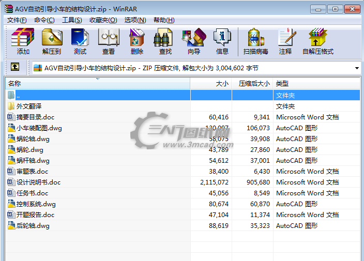364x261 pixels.
Task: Click the 注释 (Comment) toolbar icon
Action: [287, 37]
